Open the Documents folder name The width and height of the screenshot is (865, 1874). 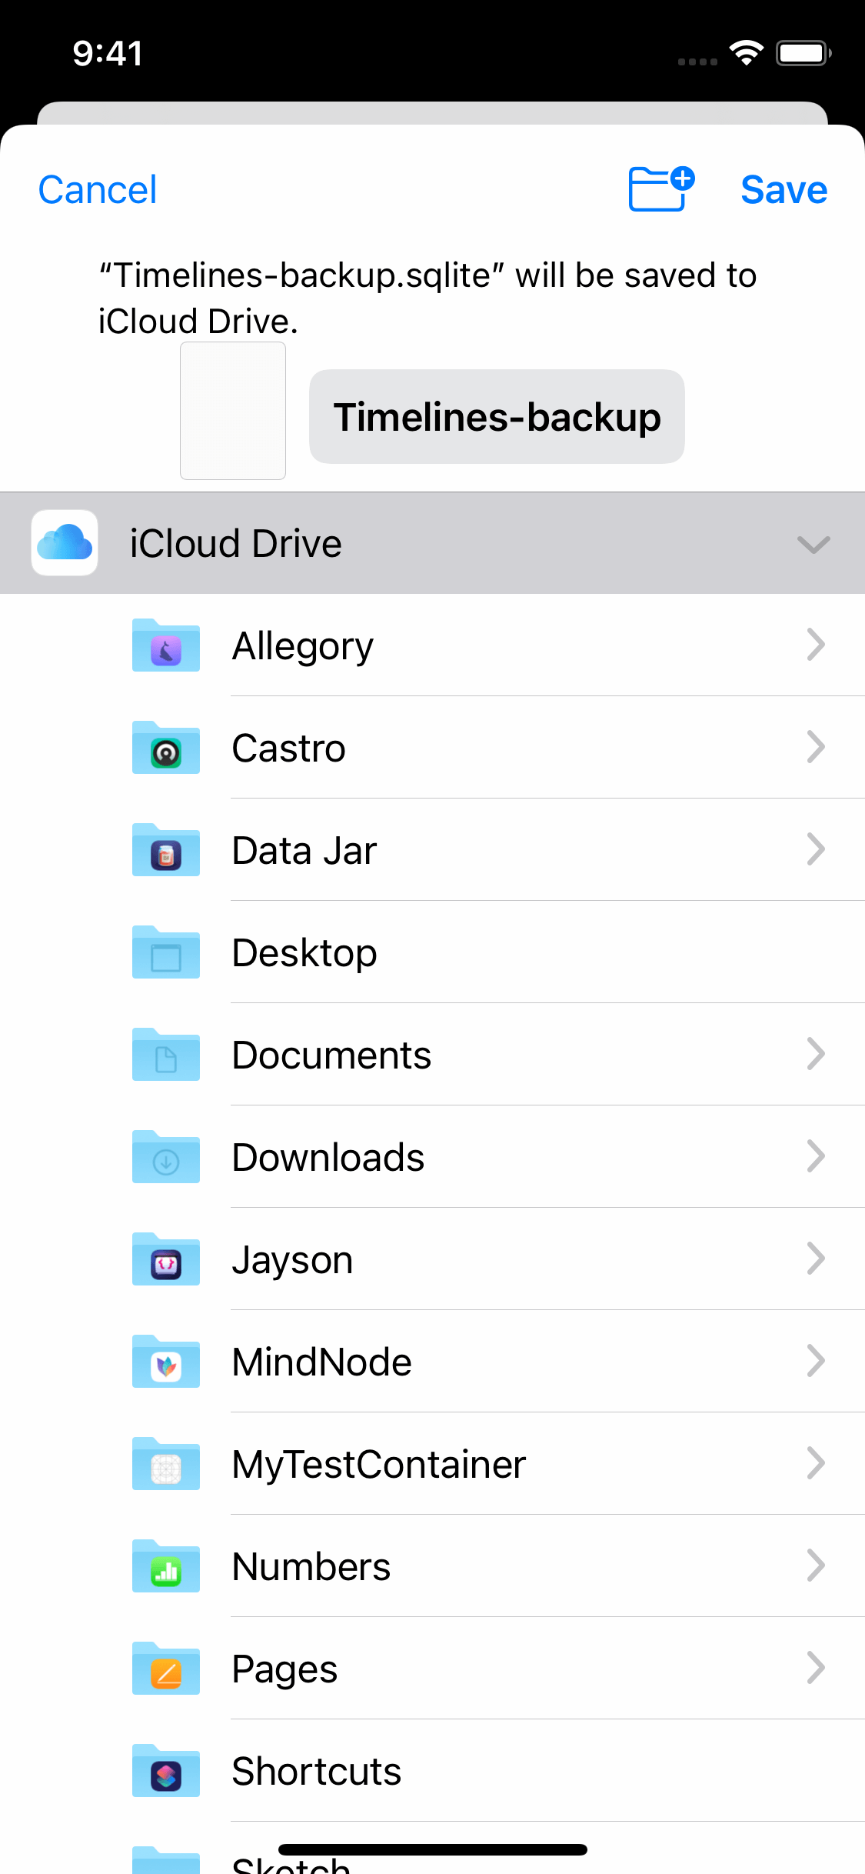point(332,1055)
